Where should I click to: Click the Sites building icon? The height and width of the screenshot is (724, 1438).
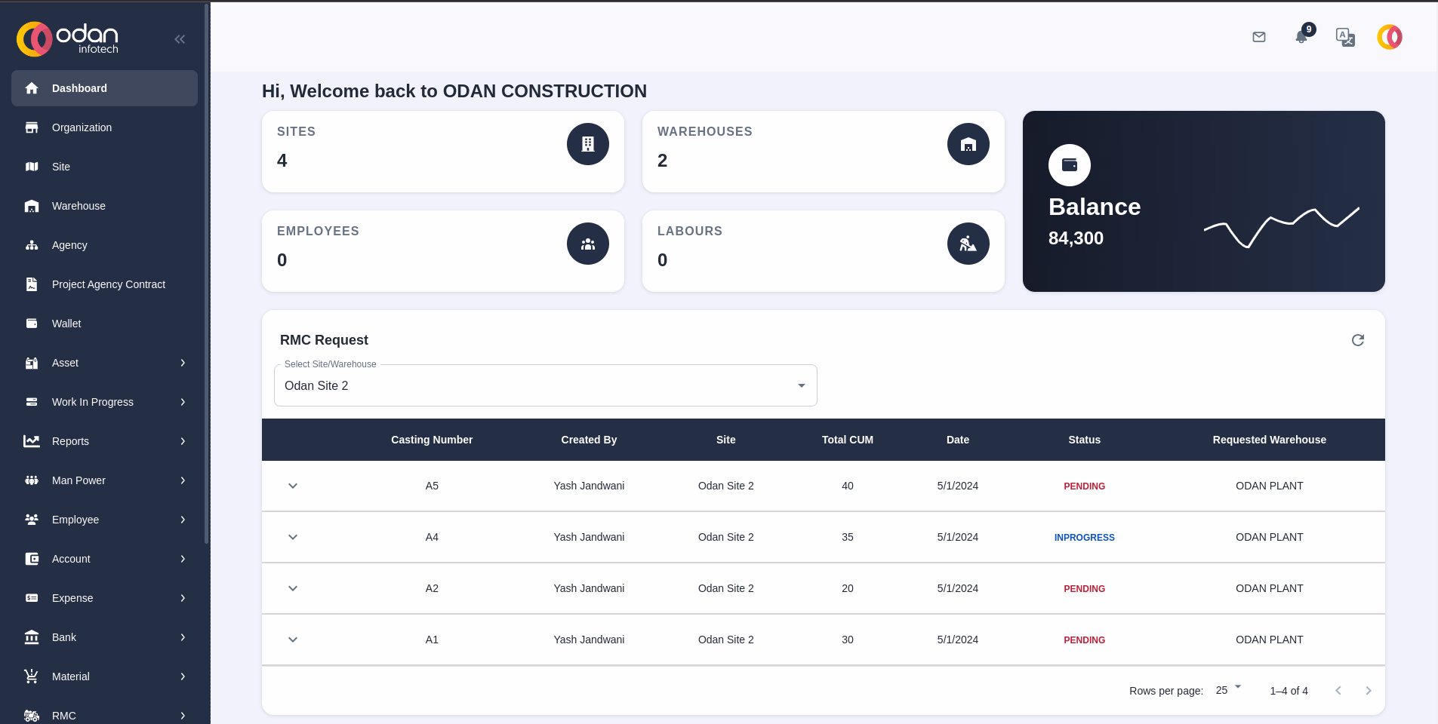coord(587,144)
